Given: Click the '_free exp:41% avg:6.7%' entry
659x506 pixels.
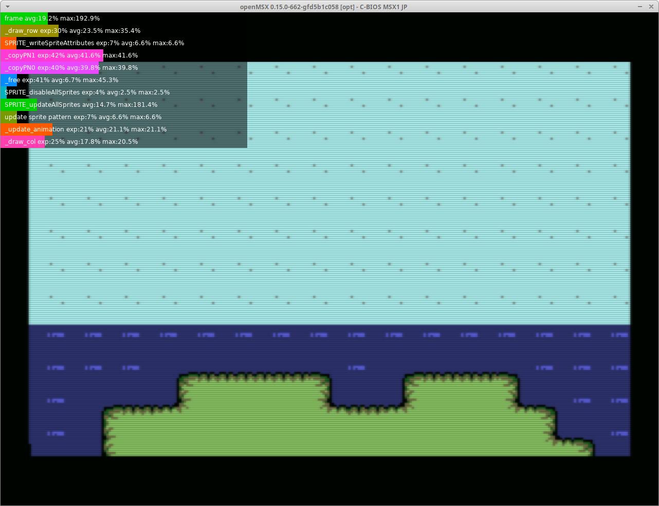Looking at the screenshot, I should click(124, 80).
